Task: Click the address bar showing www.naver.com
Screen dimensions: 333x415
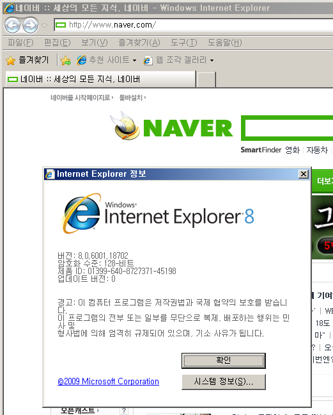Action: [193, 25]
